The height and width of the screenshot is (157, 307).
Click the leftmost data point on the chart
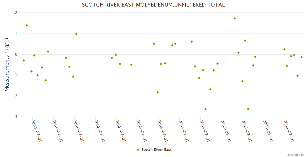coord(24,60)
